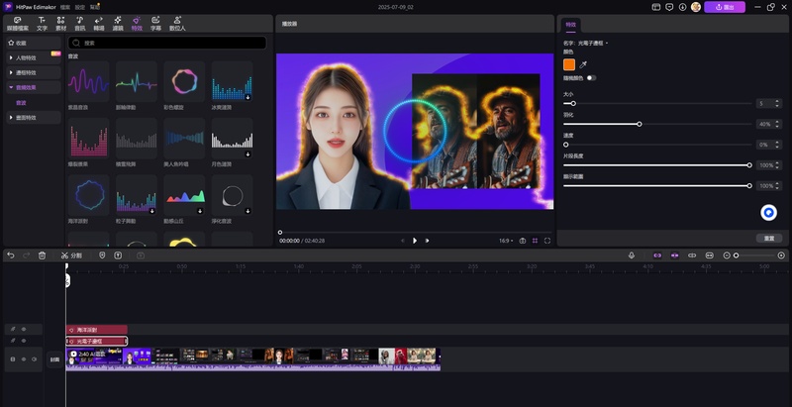Open the download center icon
792x407 pixels.
(x=682, y=7)
